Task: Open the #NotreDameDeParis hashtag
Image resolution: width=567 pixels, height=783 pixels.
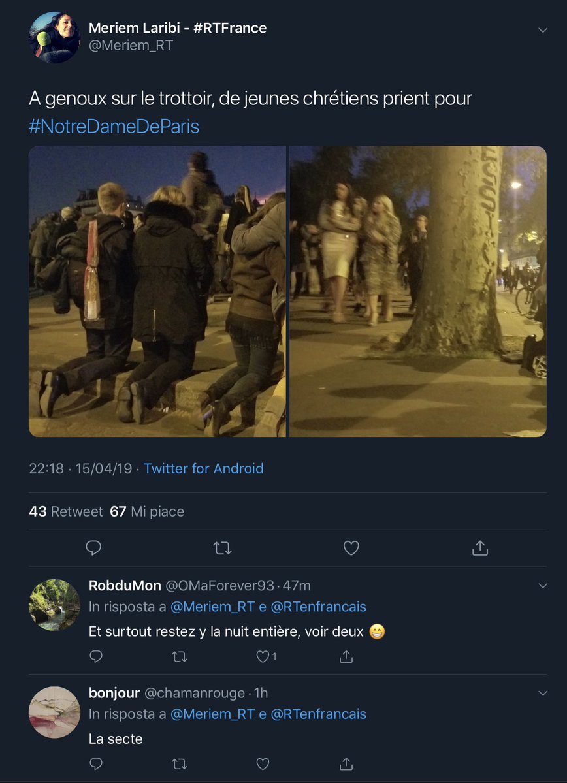Action: 114,126
